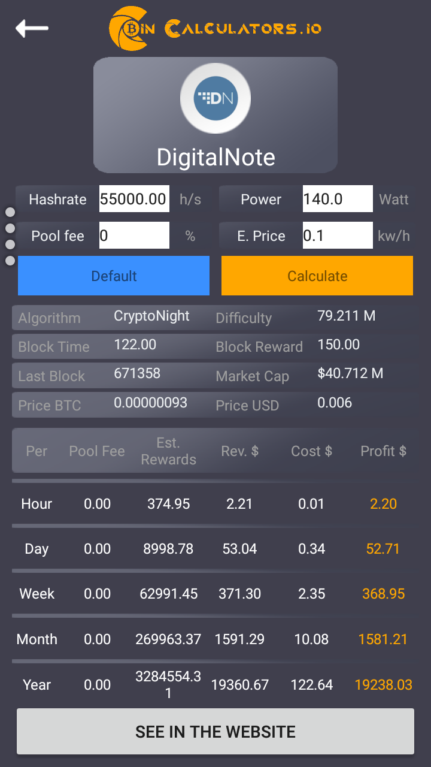The height and width of the screenshot is (767, 431).
Task: Open SEE IN THE WEBSITE link
Action: 215,732
